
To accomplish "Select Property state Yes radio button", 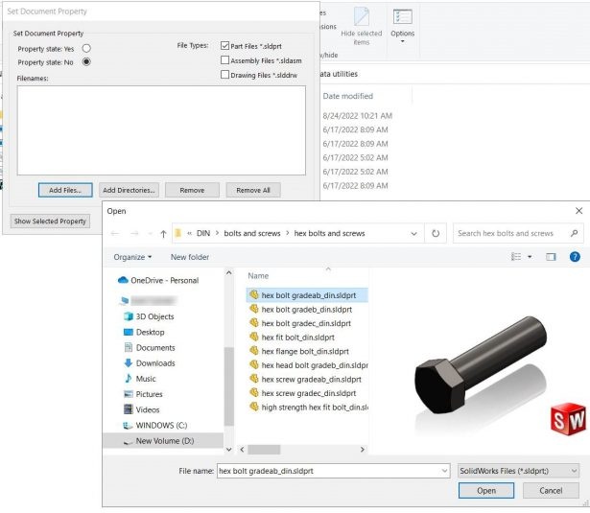I will click(x=86, y=47).
